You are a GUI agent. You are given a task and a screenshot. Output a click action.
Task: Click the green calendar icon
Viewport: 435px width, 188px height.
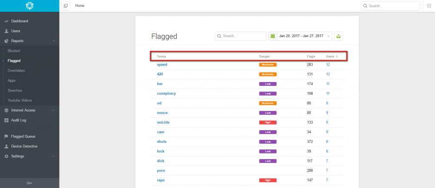point(273,36)
